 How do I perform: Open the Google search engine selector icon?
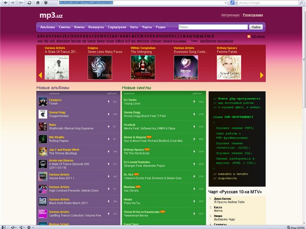click(x=233, y=3)
